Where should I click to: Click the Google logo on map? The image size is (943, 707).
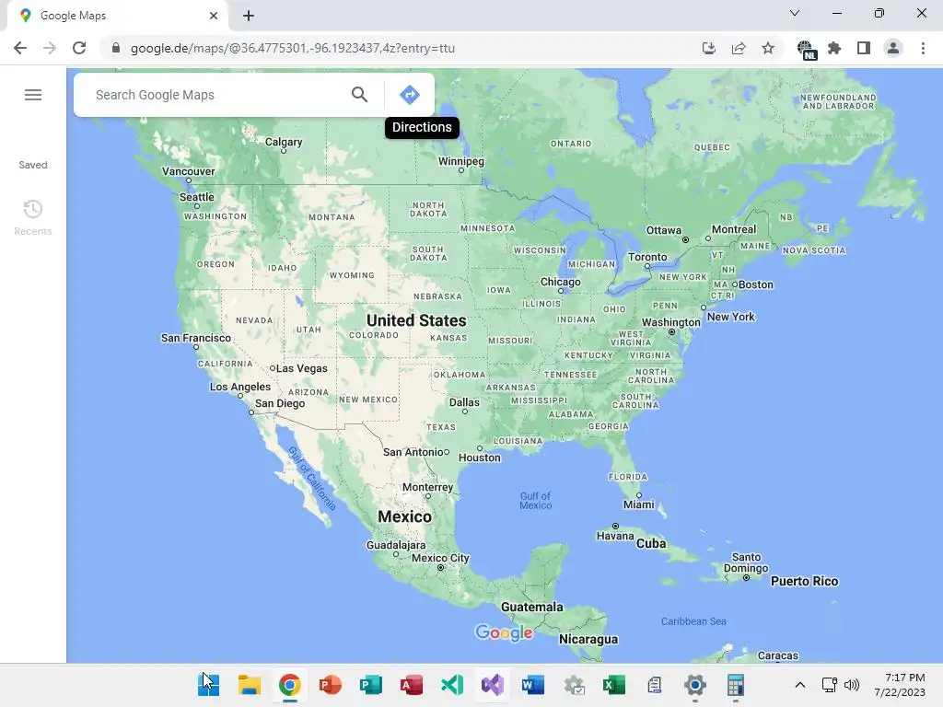[504, 632]
